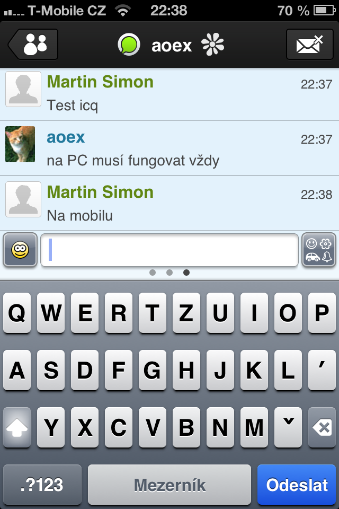
Task: Tap the green online status bubble
Action: 129,45
